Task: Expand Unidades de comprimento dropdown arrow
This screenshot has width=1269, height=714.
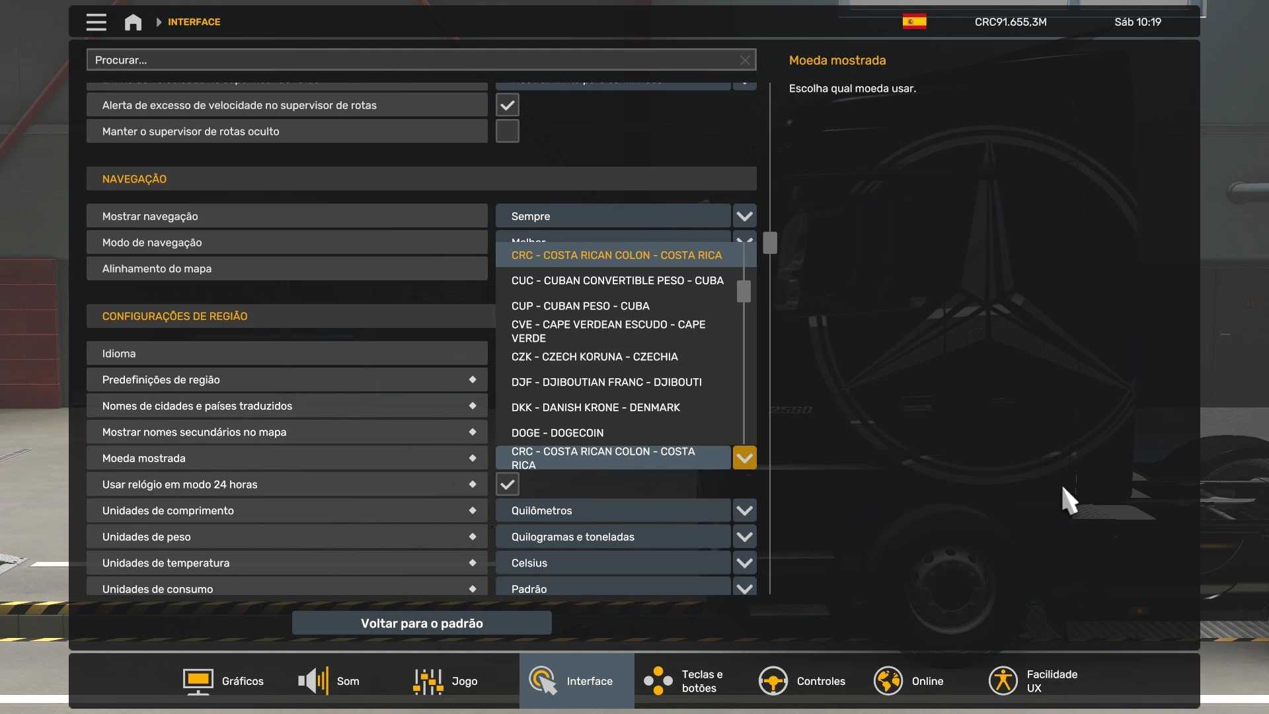Action: click(x=744, y=510)
